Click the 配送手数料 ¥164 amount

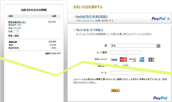click(x=54, y=48)
